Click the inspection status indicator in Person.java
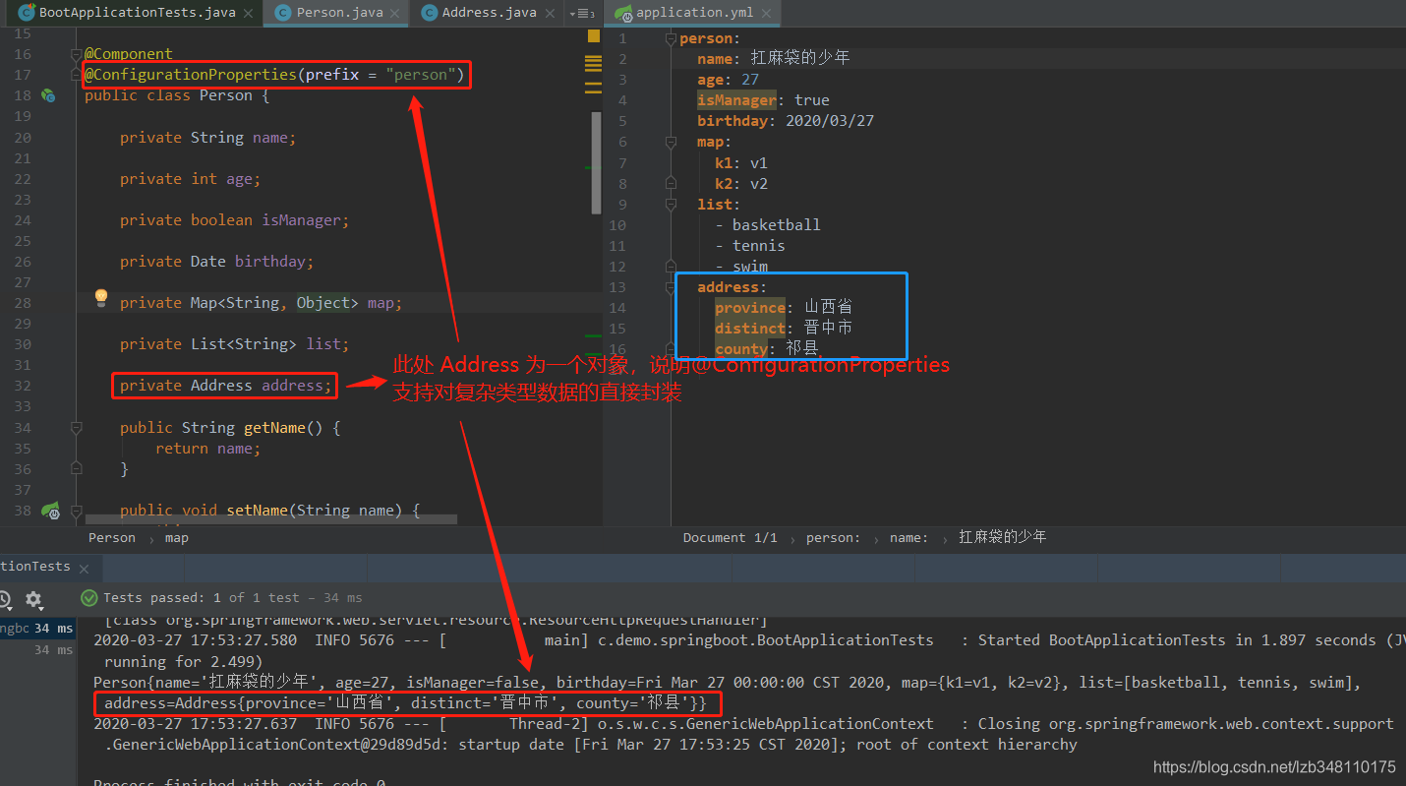This screenshot has height=786, width=1406. 594,35
